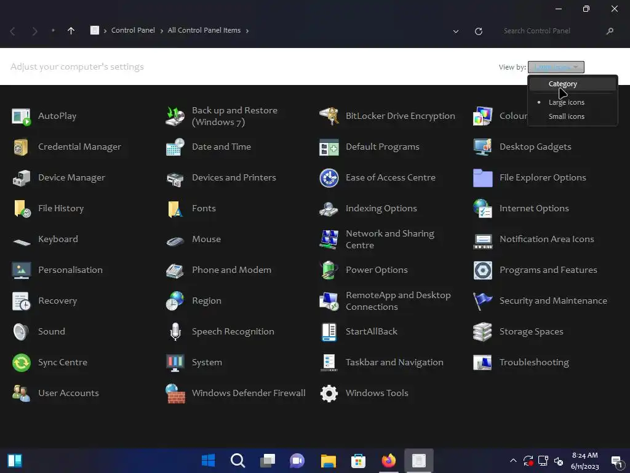Open the User Accounts link
Screen dimensions: 630x473
pyautogui.click(x=68, y=394)
